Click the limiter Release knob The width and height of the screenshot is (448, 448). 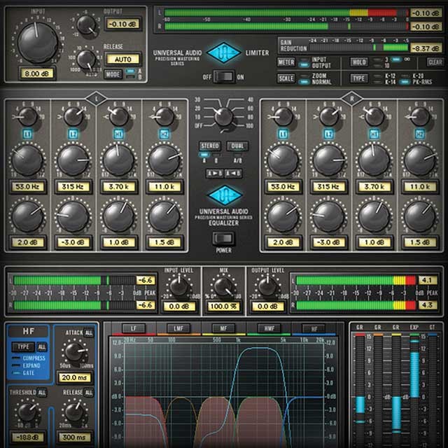click(87, 58)
